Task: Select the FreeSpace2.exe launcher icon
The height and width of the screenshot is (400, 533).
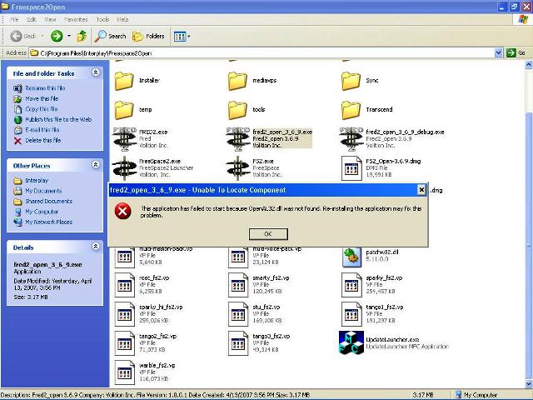Action: point(124,168)
